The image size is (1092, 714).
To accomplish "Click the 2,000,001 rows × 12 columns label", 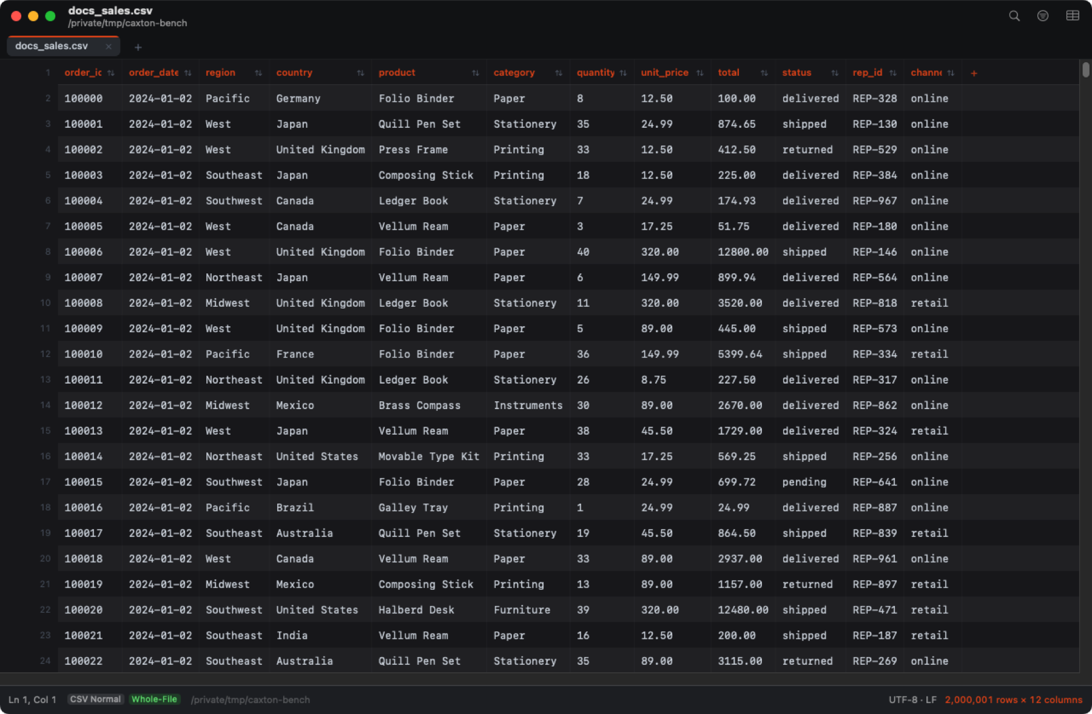I will coord(1013,699).
